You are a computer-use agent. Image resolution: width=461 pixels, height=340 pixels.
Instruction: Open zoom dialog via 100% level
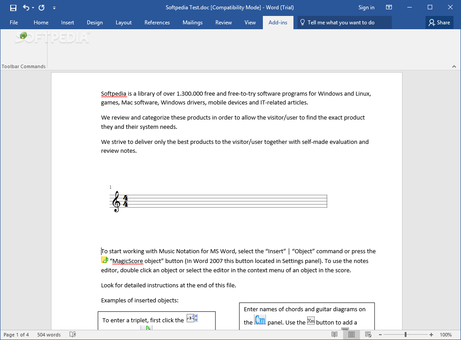click(x=446, y=335)
